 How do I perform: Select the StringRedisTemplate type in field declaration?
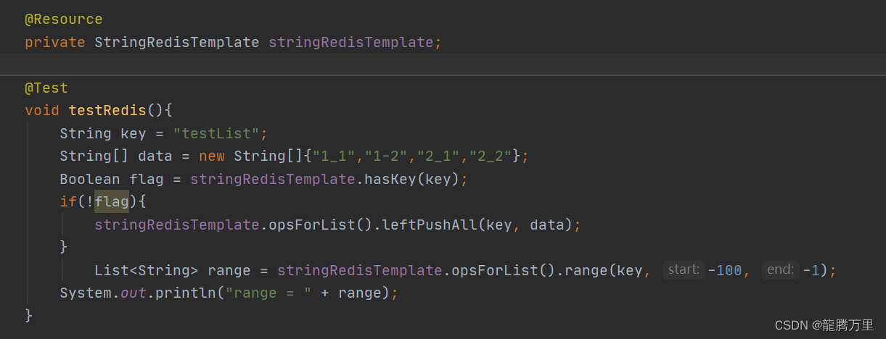[x=176, y=42]
